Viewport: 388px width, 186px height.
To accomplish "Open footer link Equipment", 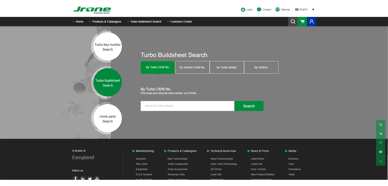I will click(x=141, y=169).
